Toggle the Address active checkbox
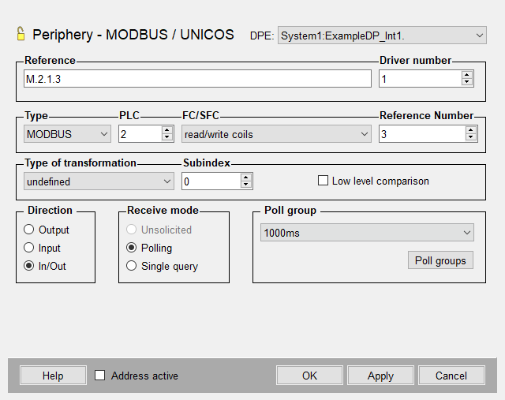 (x=100, y=376)
